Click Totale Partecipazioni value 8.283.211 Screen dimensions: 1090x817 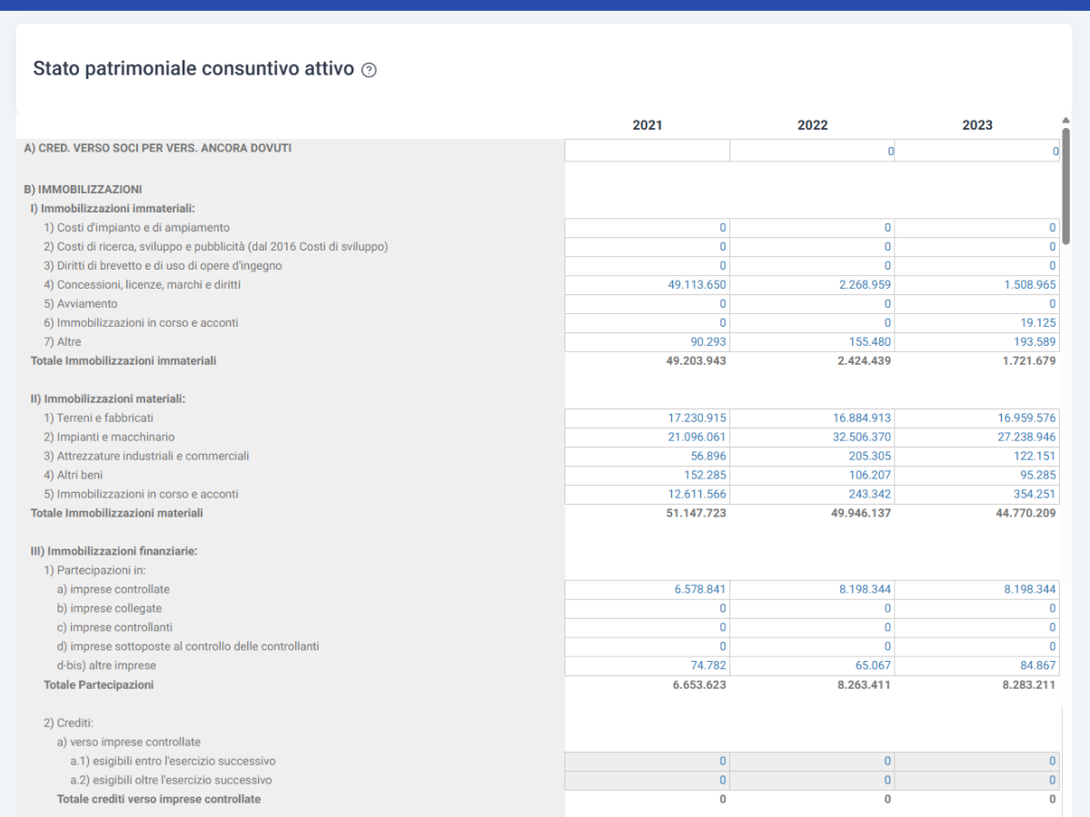coord(1030,685)
